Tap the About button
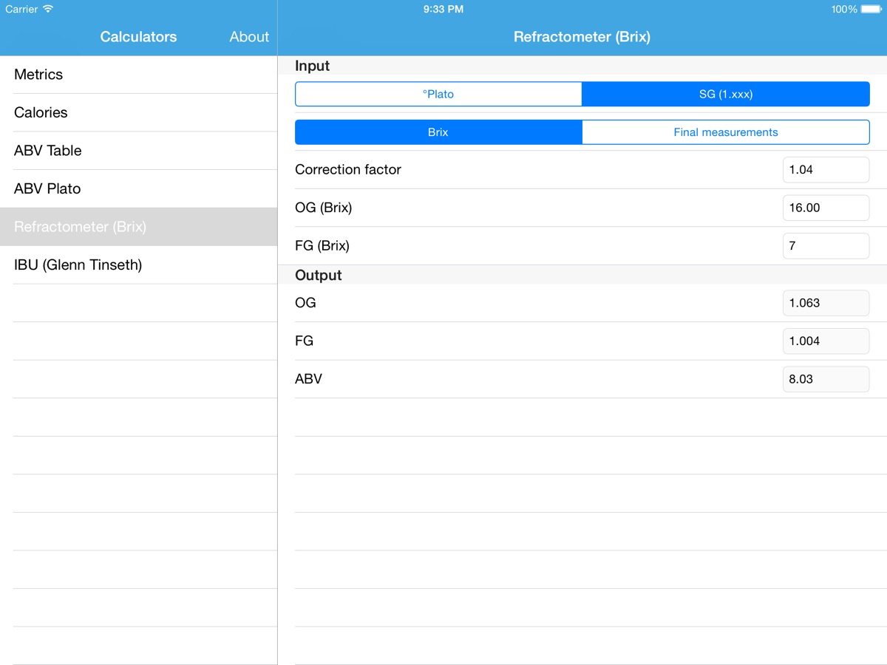The height and width of the screenshot is (665, 887). [x=249, y=37]
